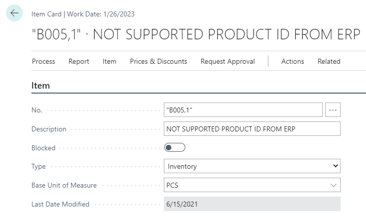The height and width of the screenshot is (216, 366).
Task: Click into the No. input field
Action: (x=243, y=110)
